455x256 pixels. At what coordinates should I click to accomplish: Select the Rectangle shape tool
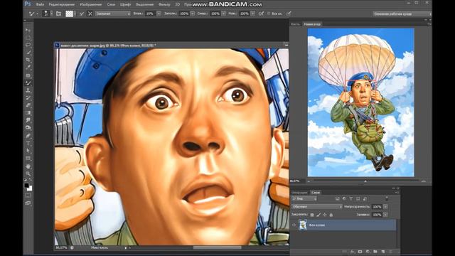pyautogui.click(x=28, y=159)
